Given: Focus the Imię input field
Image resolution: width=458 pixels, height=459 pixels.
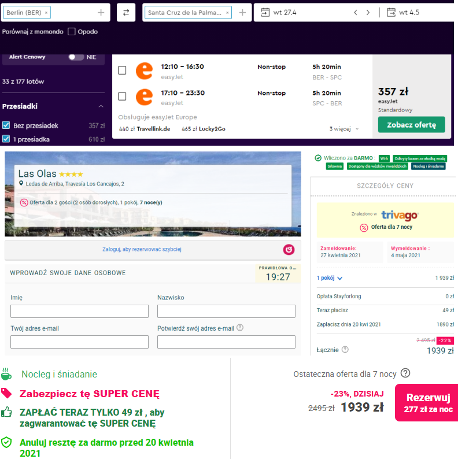Looking at the screenshot, I should 79,311.
